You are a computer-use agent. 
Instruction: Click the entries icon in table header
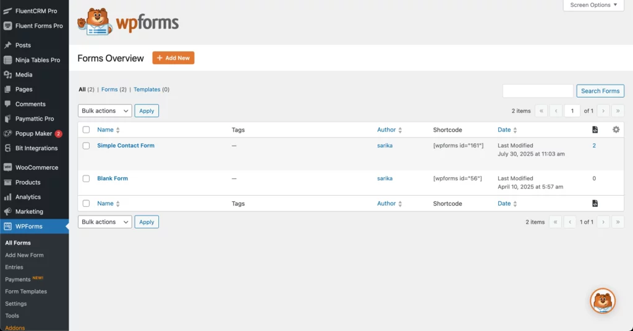[x=595, y=130]
